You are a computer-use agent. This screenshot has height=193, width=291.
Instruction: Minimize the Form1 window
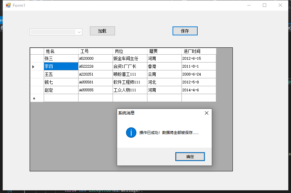249,5
